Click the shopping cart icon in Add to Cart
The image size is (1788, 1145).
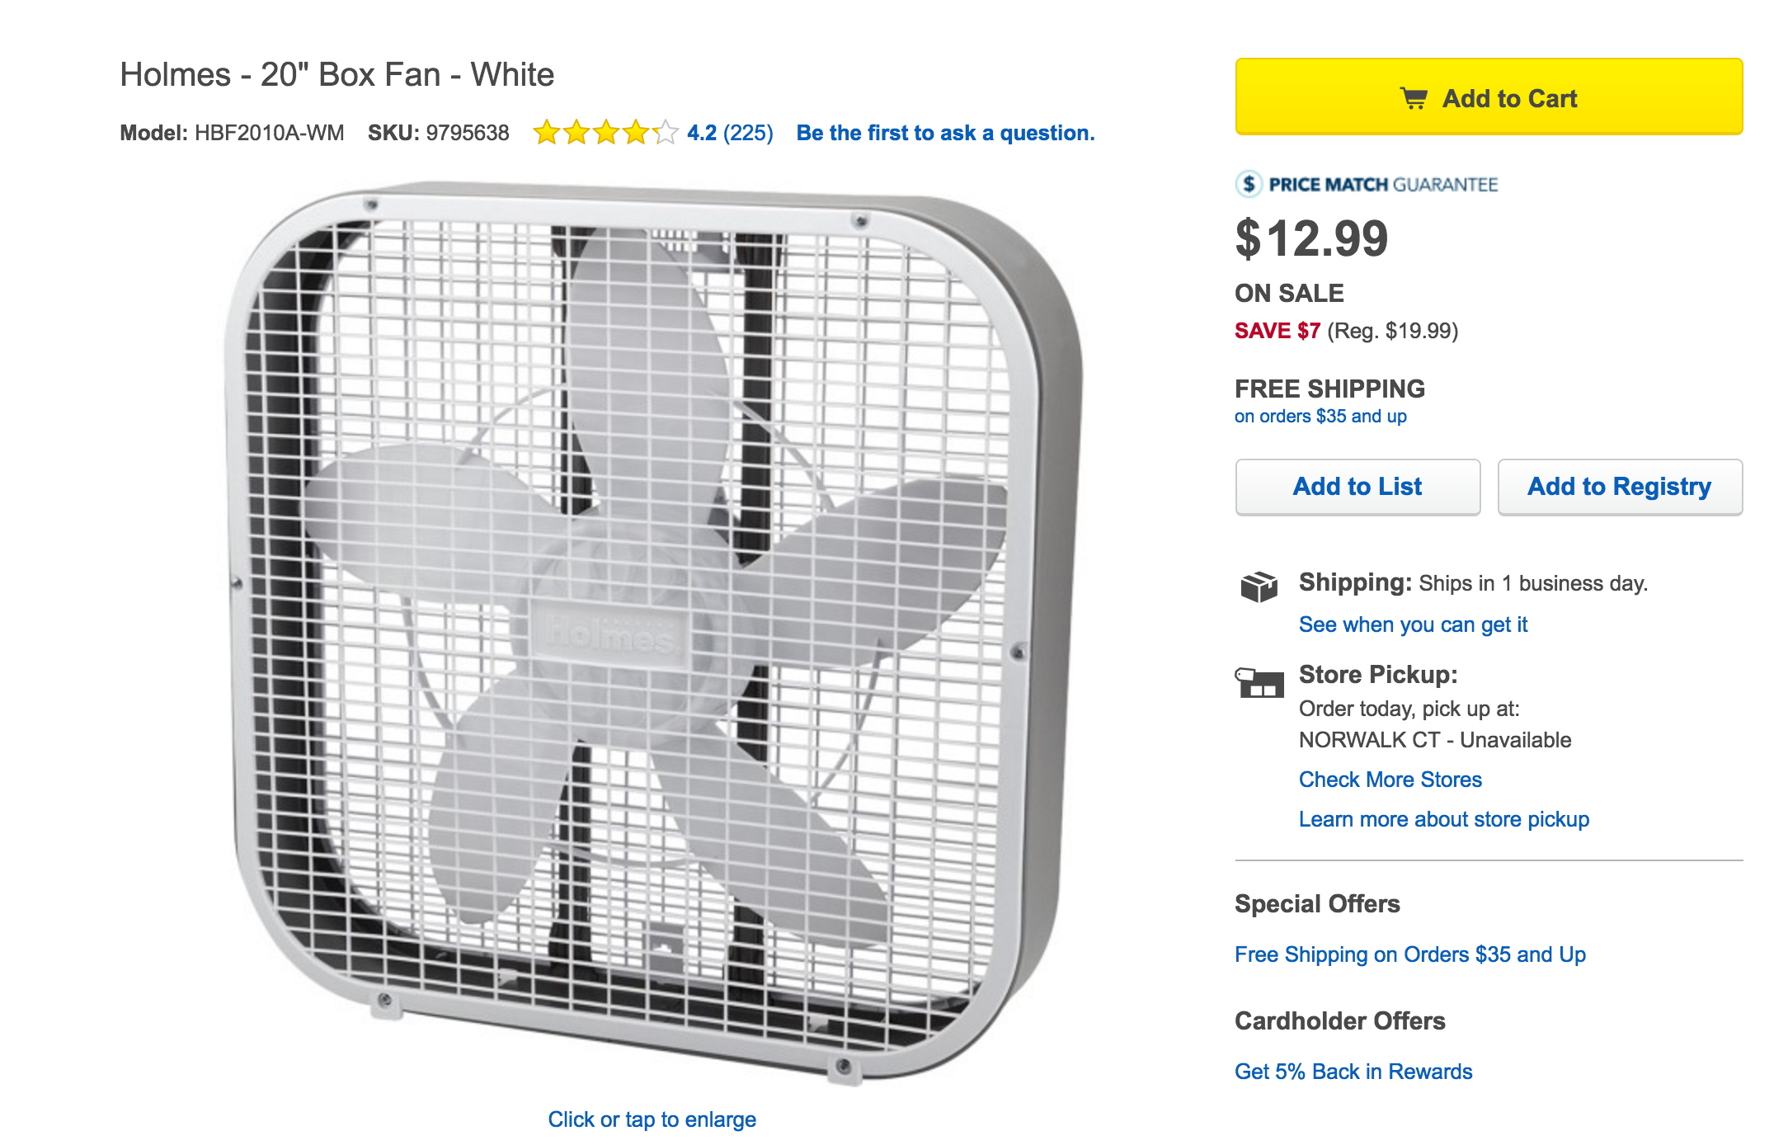[x=1417, y=97]
